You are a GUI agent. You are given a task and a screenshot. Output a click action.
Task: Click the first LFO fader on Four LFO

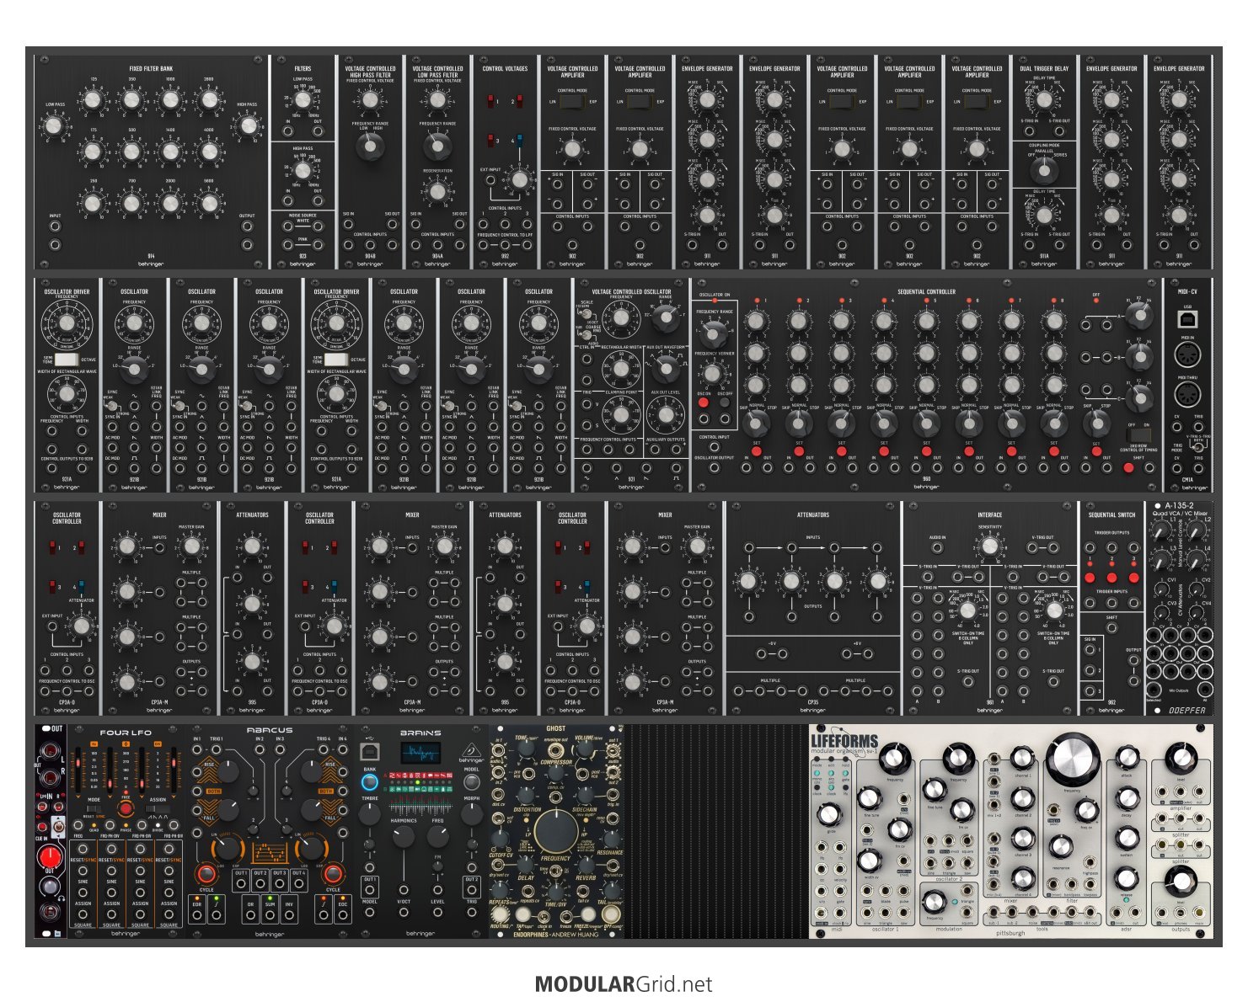pyautogui.click(x=78, y=770)
